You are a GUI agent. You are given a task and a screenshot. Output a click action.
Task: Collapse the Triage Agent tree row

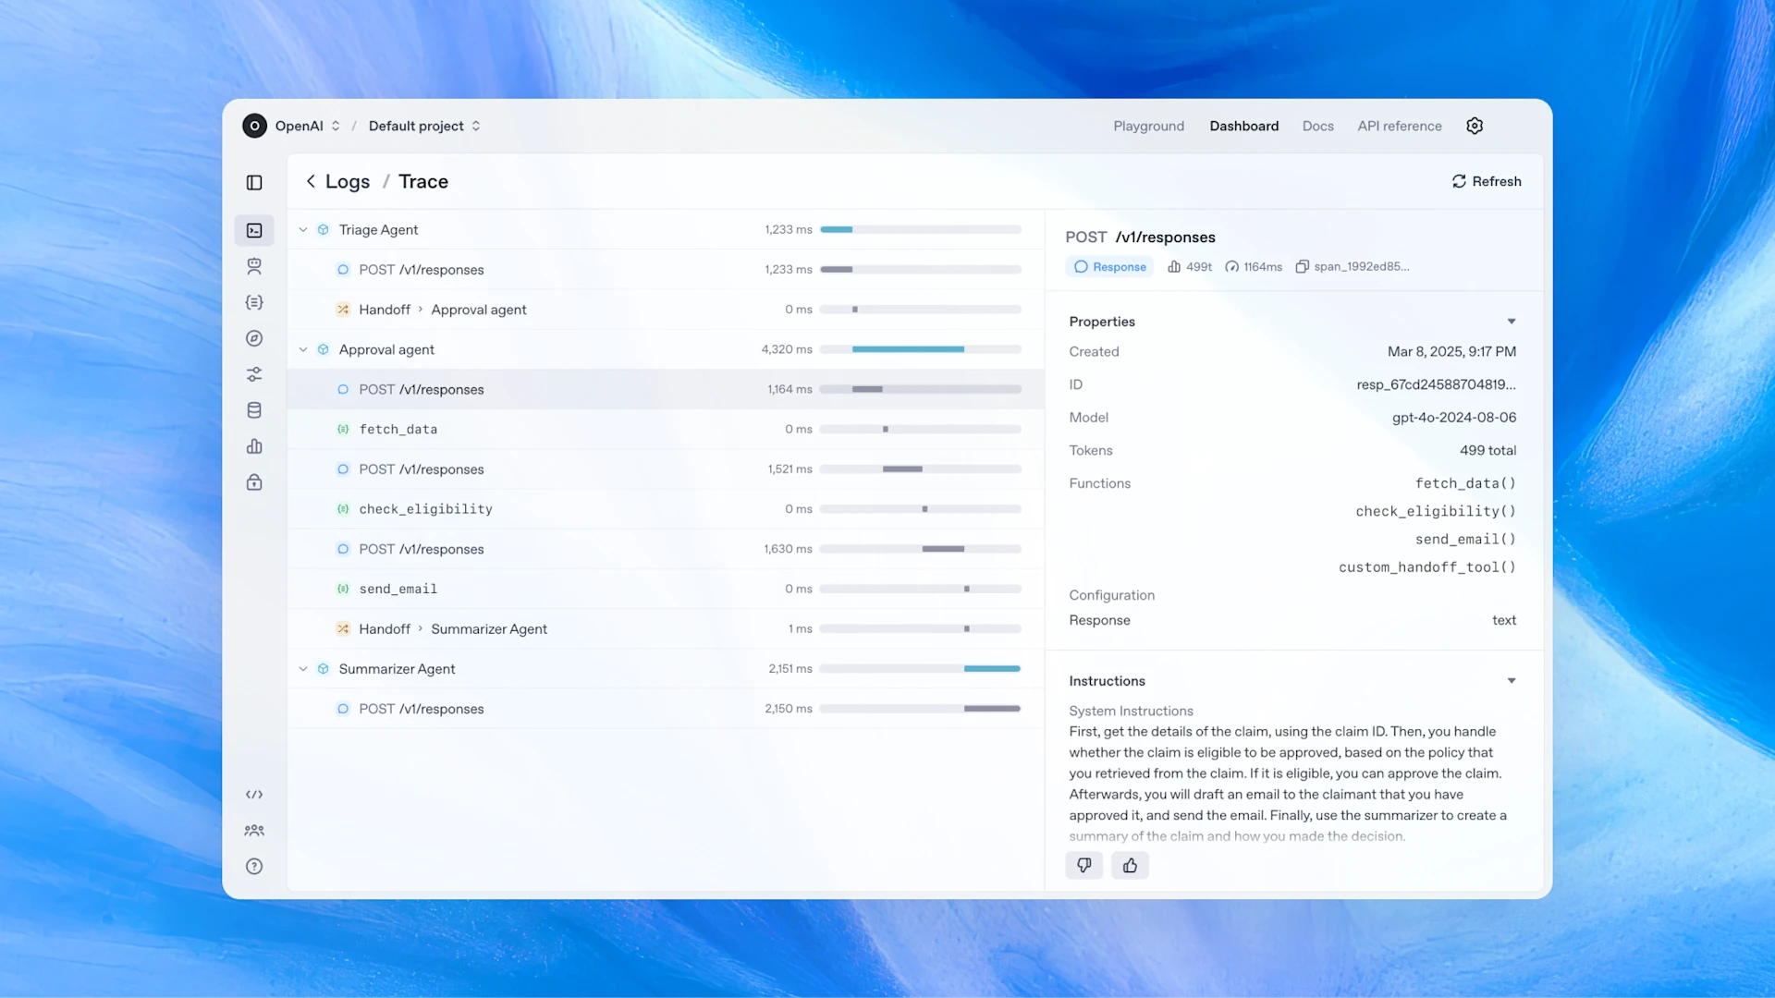pyautogui.click(x=303, y=230)
